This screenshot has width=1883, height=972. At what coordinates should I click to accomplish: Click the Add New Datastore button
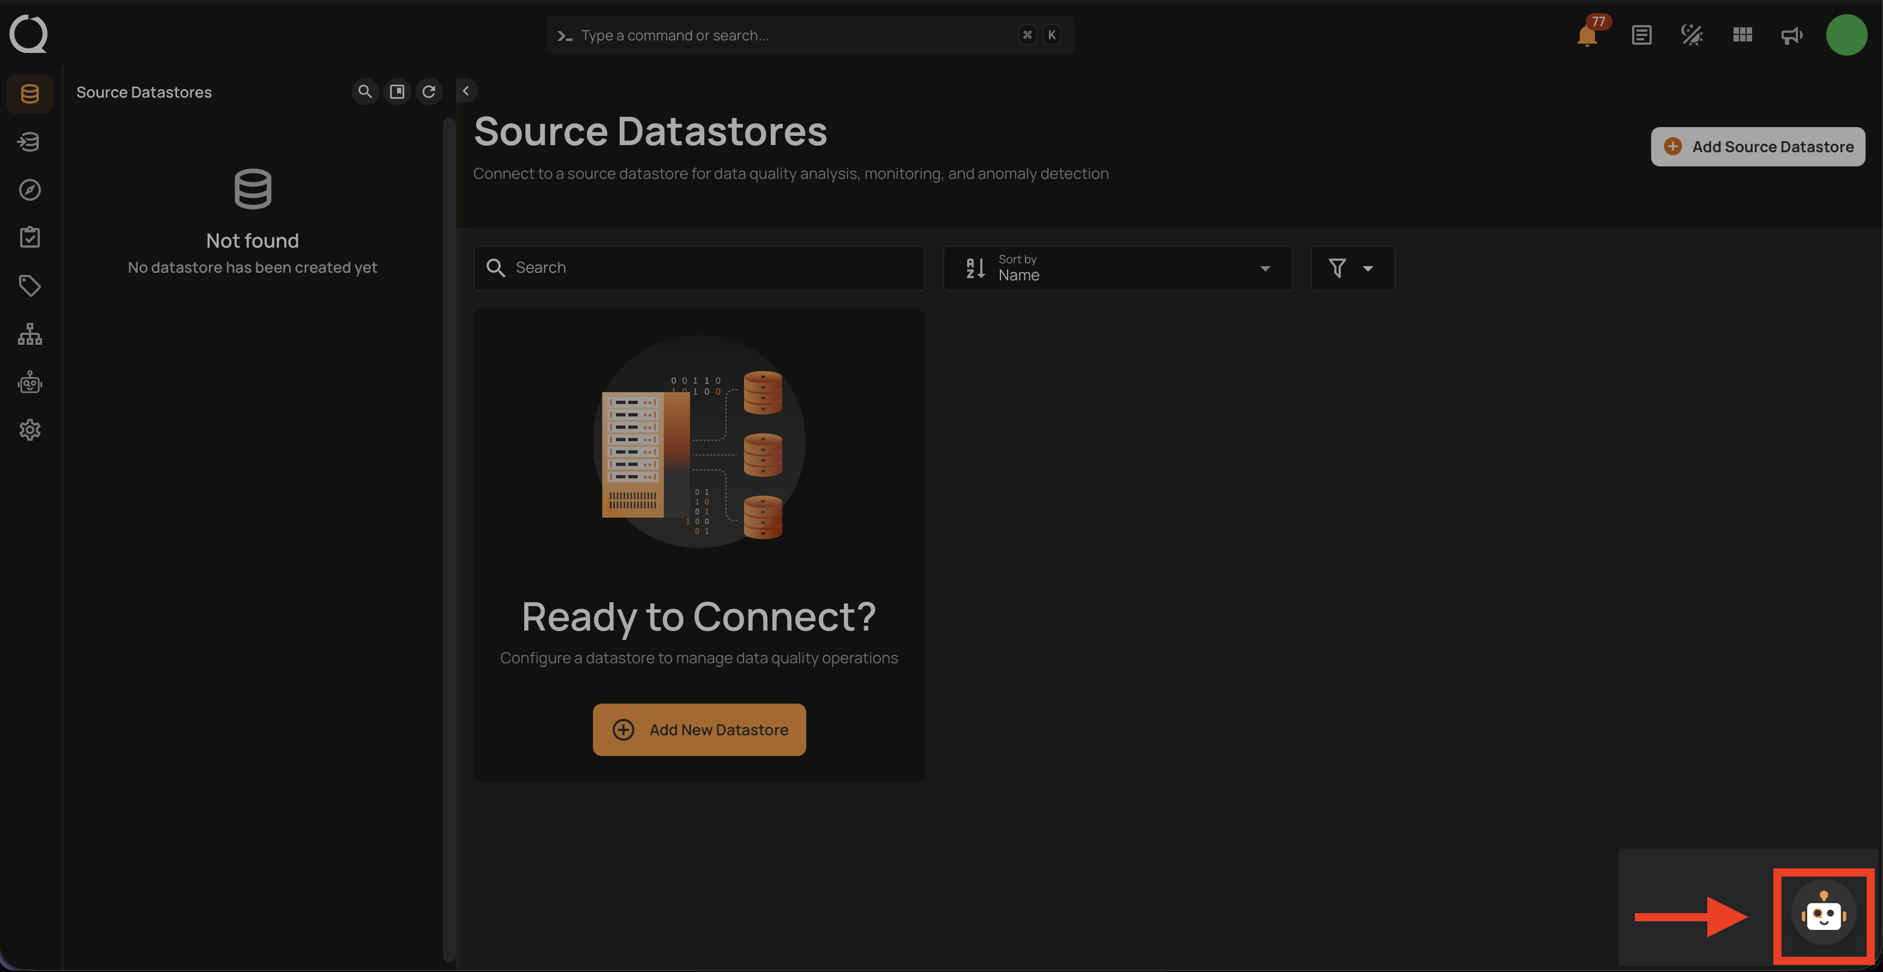point(699,729)
